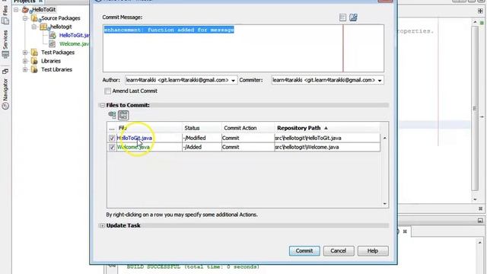Screen dimensions: 487x274
Task: Collapse the HelloToGit project node
Action: pos(16,10)
